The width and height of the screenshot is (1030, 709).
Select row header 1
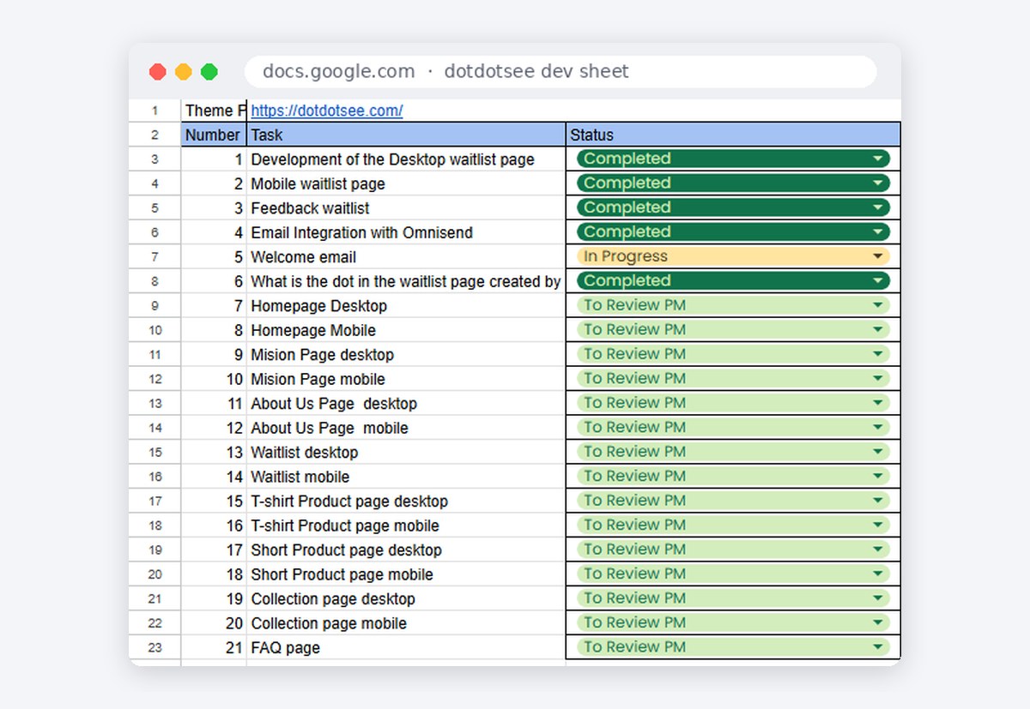click(x=155, y=111)
